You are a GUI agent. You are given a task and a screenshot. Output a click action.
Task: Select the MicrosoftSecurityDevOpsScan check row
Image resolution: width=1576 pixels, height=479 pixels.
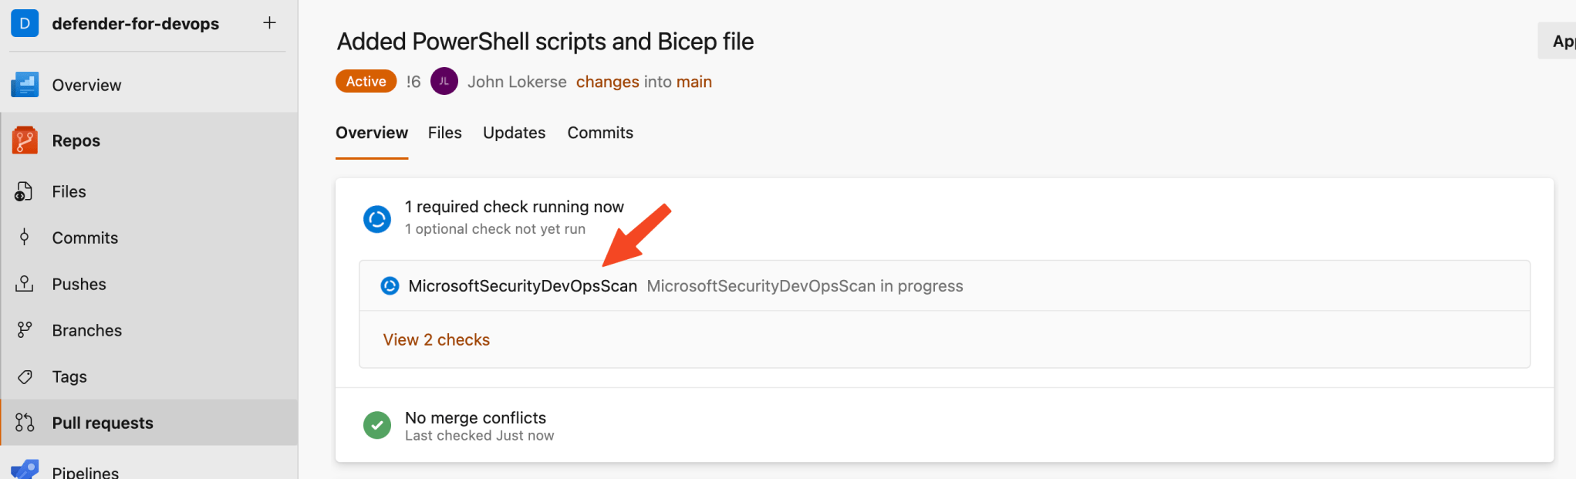[x=523, y=285]
